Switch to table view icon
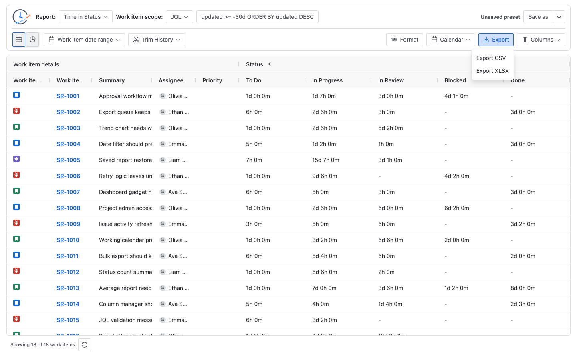This screenshot has height=360, width=577. click(19, 40)
